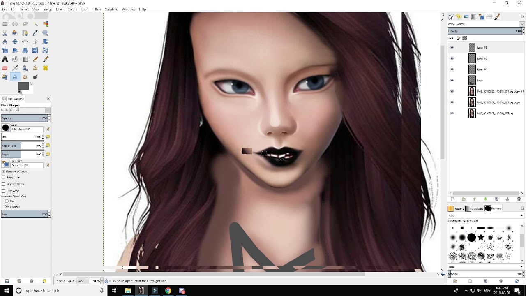This screenshot has height=296, width=526.
Task: Select the star-shaped brush thumbnail
Action: [481, 238]
